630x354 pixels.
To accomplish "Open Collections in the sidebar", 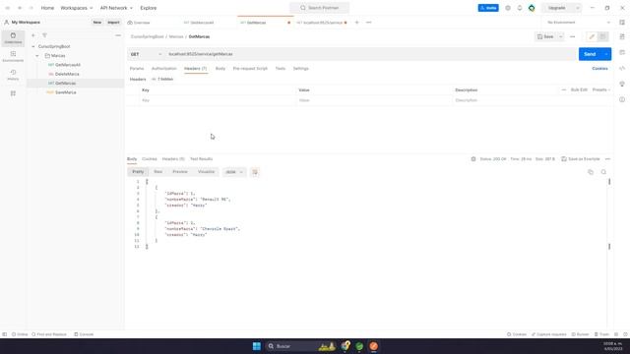I will 13,38.
